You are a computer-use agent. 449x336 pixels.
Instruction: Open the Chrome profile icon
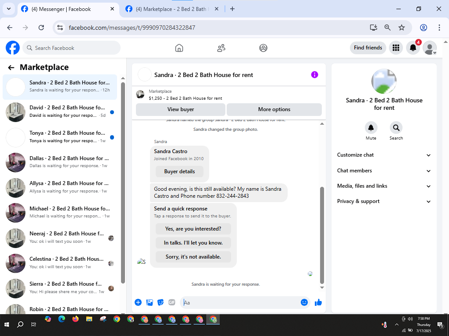pyautogui.click(x=424, y=28)
